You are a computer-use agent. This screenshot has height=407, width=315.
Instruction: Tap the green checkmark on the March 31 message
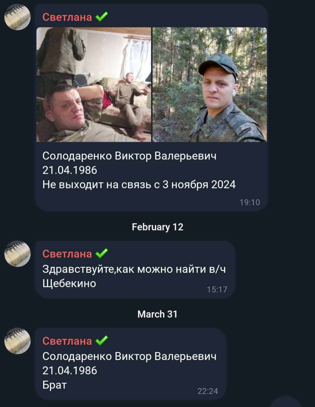102,341
